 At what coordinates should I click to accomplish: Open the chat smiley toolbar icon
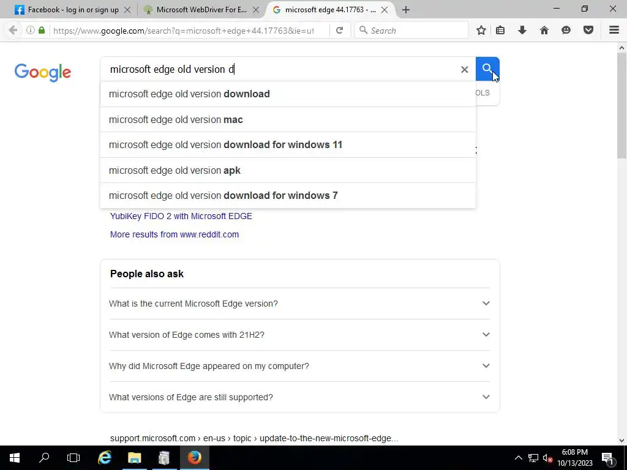point(566,31)
